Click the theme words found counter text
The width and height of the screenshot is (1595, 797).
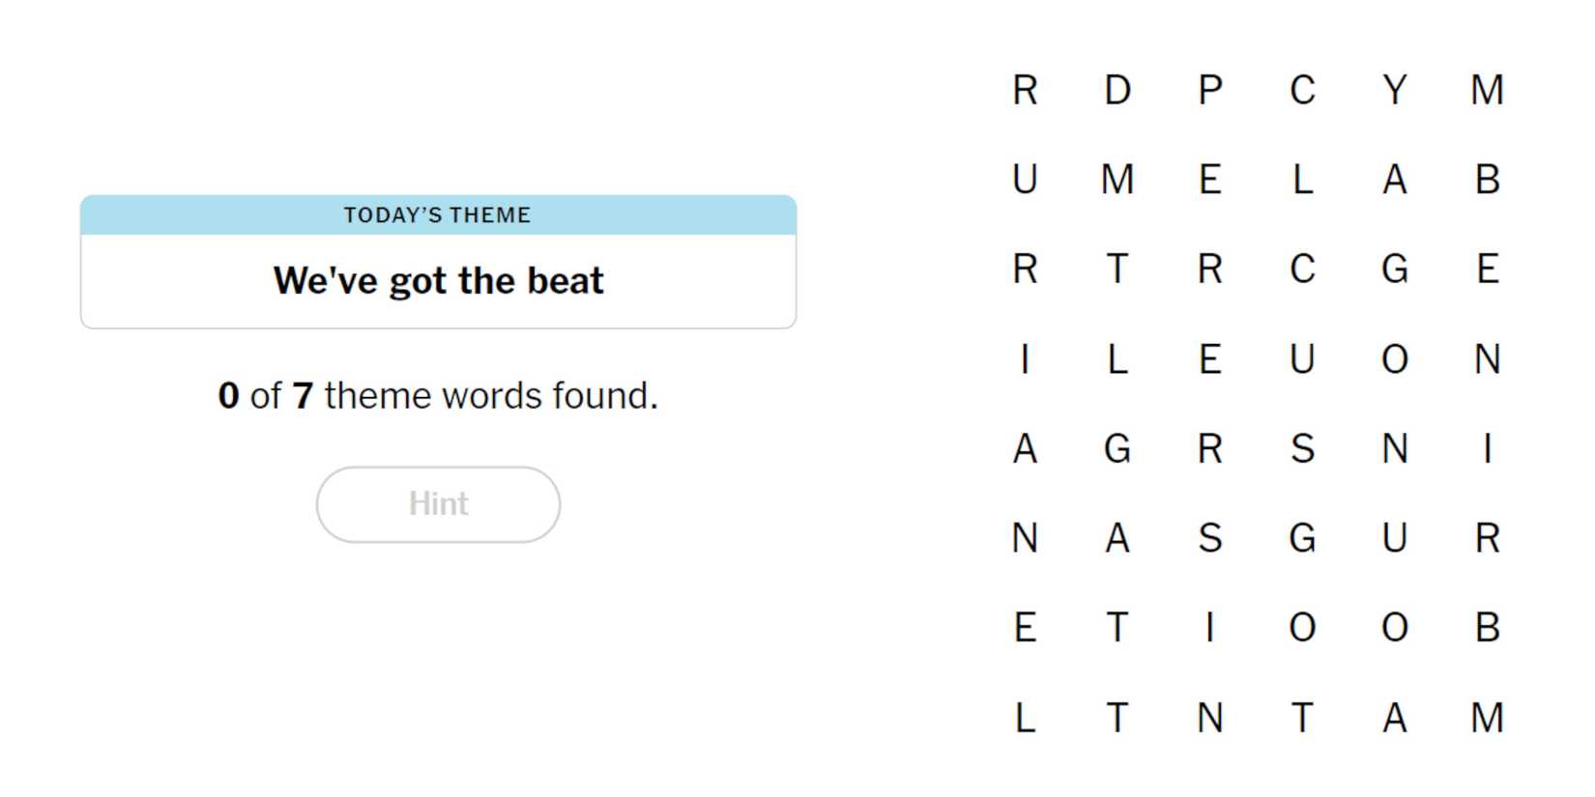(438, 396)
